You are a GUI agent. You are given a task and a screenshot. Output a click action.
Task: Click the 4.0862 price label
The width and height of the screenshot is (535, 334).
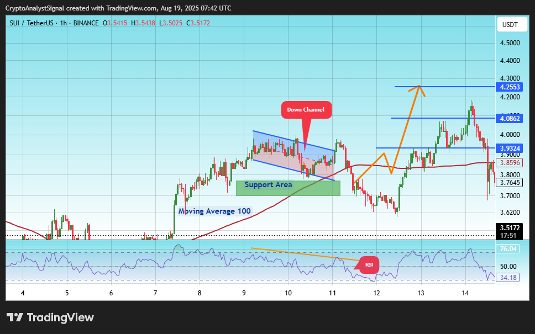tap(509, 118)
